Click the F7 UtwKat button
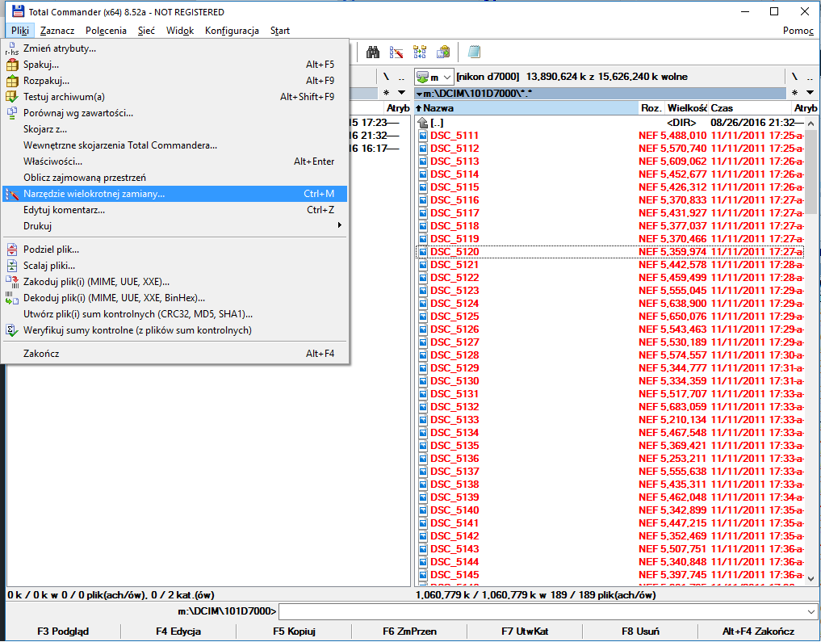The height and width of the screenshot is (642, 821). tap(526, 632)
